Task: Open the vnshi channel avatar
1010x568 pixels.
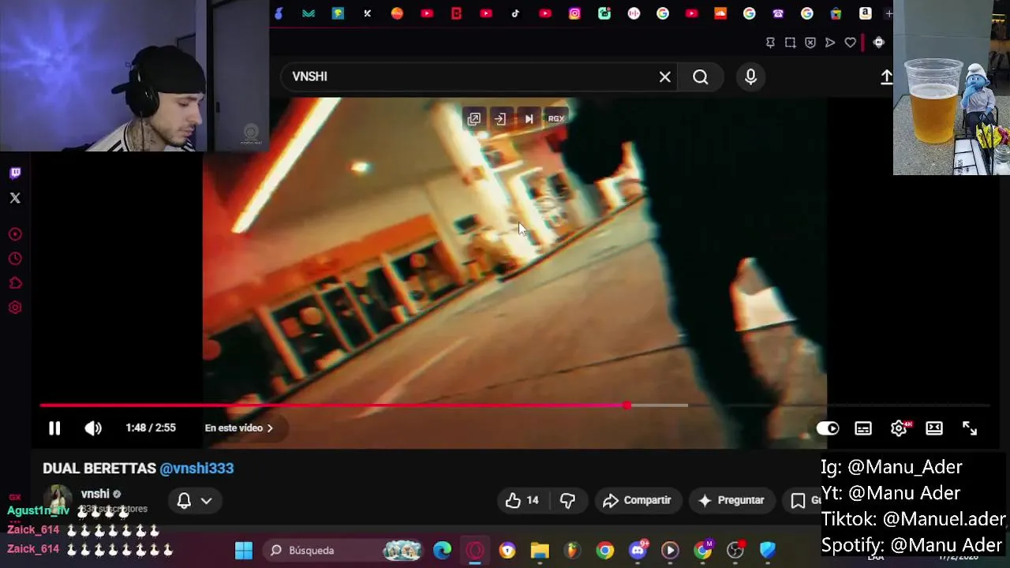Action: coord(57,500)
